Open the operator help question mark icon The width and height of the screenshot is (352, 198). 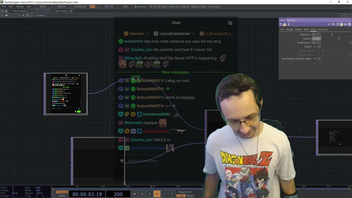click(280, 24)
